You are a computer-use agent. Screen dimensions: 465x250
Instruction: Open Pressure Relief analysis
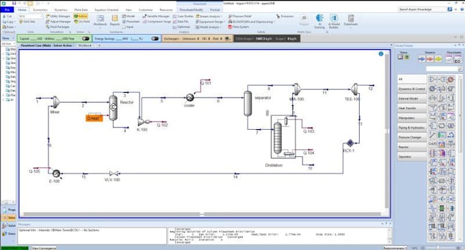[x=240, y=16]
